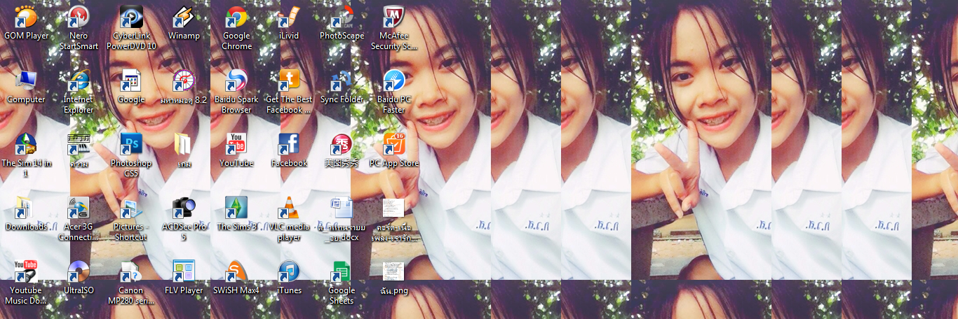Select CyberLink PowerDVD 10 icon
Viewport: 958px width, 319px height.
(x=131, y=17)
